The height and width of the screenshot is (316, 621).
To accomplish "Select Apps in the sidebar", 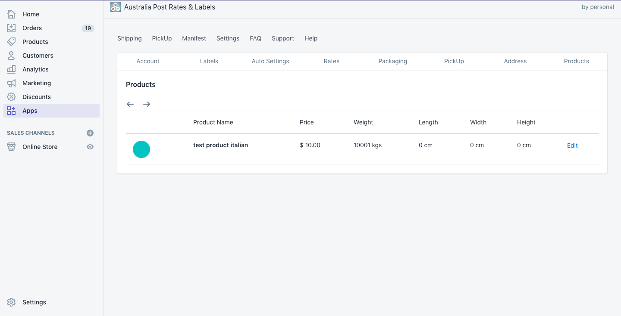I will click(x=52, y=111).
